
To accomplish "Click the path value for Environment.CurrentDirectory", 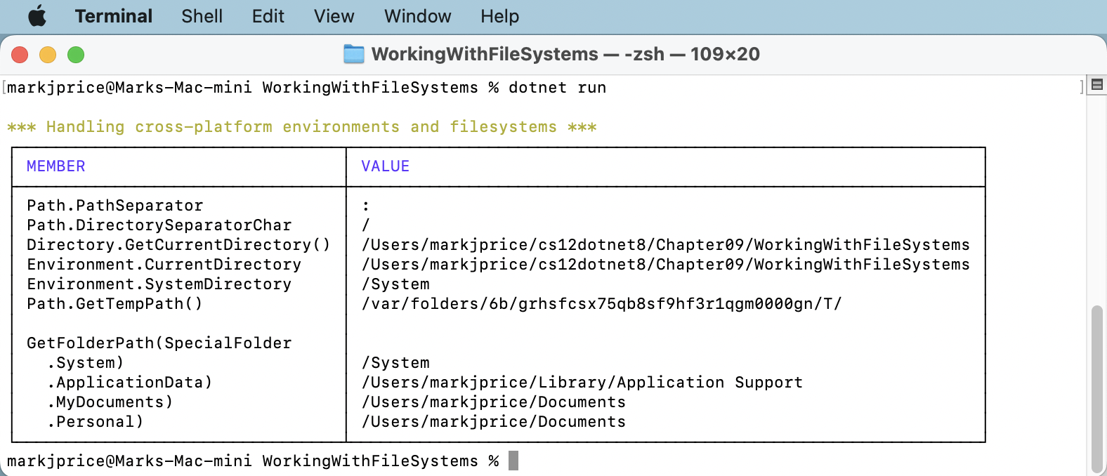I will click(x=666, y=265).
